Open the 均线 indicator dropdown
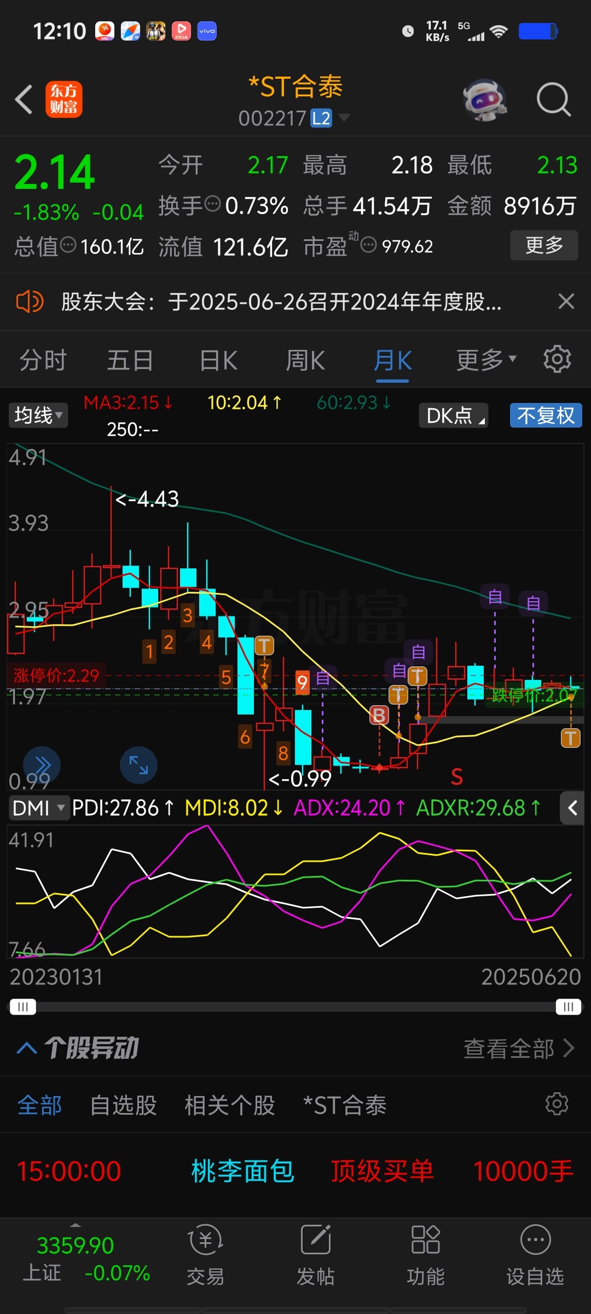The image size is (591, 1314). [38, 416]
